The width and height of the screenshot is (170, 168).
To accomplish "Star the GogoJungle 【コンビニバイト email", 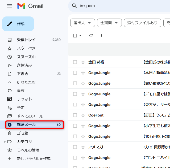I will tap(83, 158).
